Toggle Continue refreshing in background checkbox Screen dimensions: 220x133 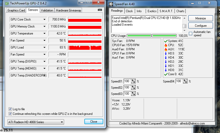click(x=10, y=114)
